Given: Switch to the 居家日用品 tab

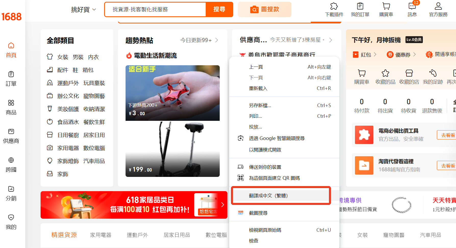Looking at the screenshot, I should click(177, 235).
